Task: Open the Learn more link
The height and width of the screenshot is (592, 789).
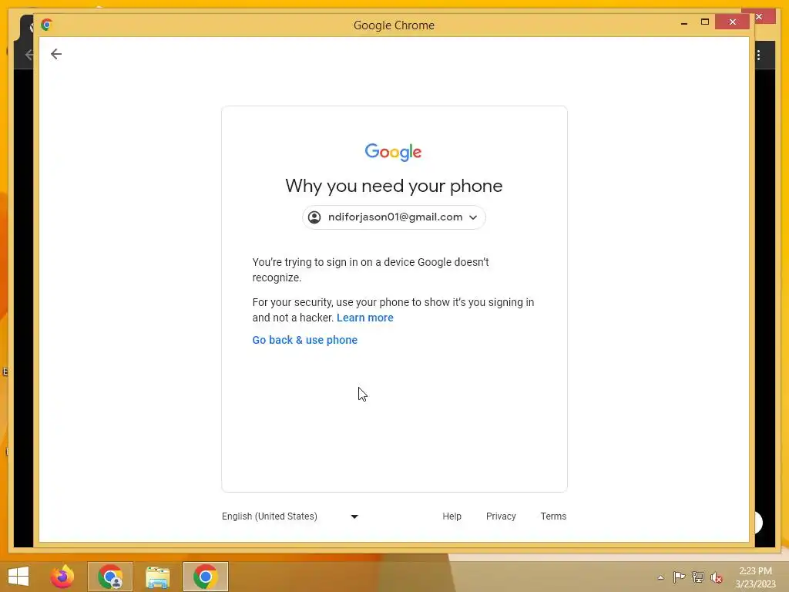Action: click(364, 318)
